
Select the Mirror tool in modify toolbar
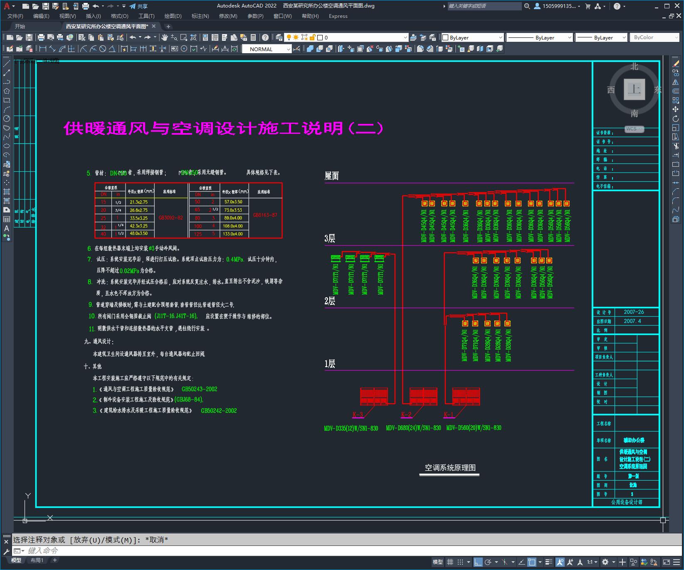pyautogui.click(x=676, y=82)
